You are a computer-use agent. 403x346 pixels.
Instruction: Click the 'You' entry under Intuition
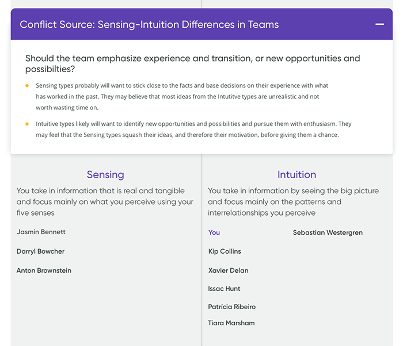[x=214, y=232]
